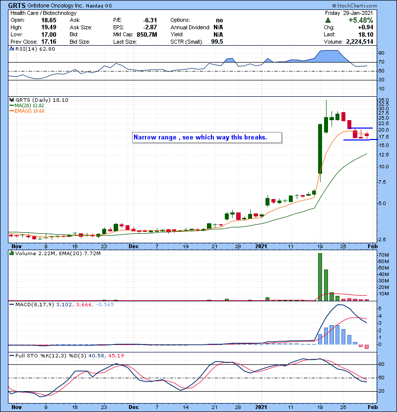
Task: Click the Low value 17.00
Action: (x=49, y=34)
